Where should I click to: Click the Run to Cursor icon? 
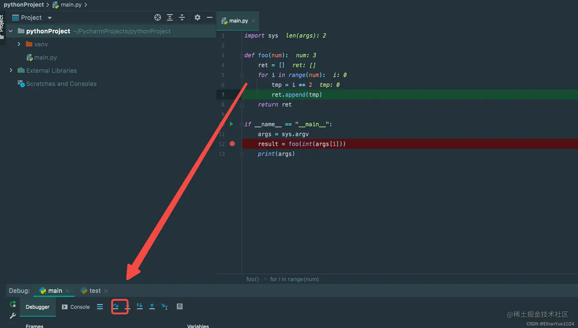pos(164,307)
